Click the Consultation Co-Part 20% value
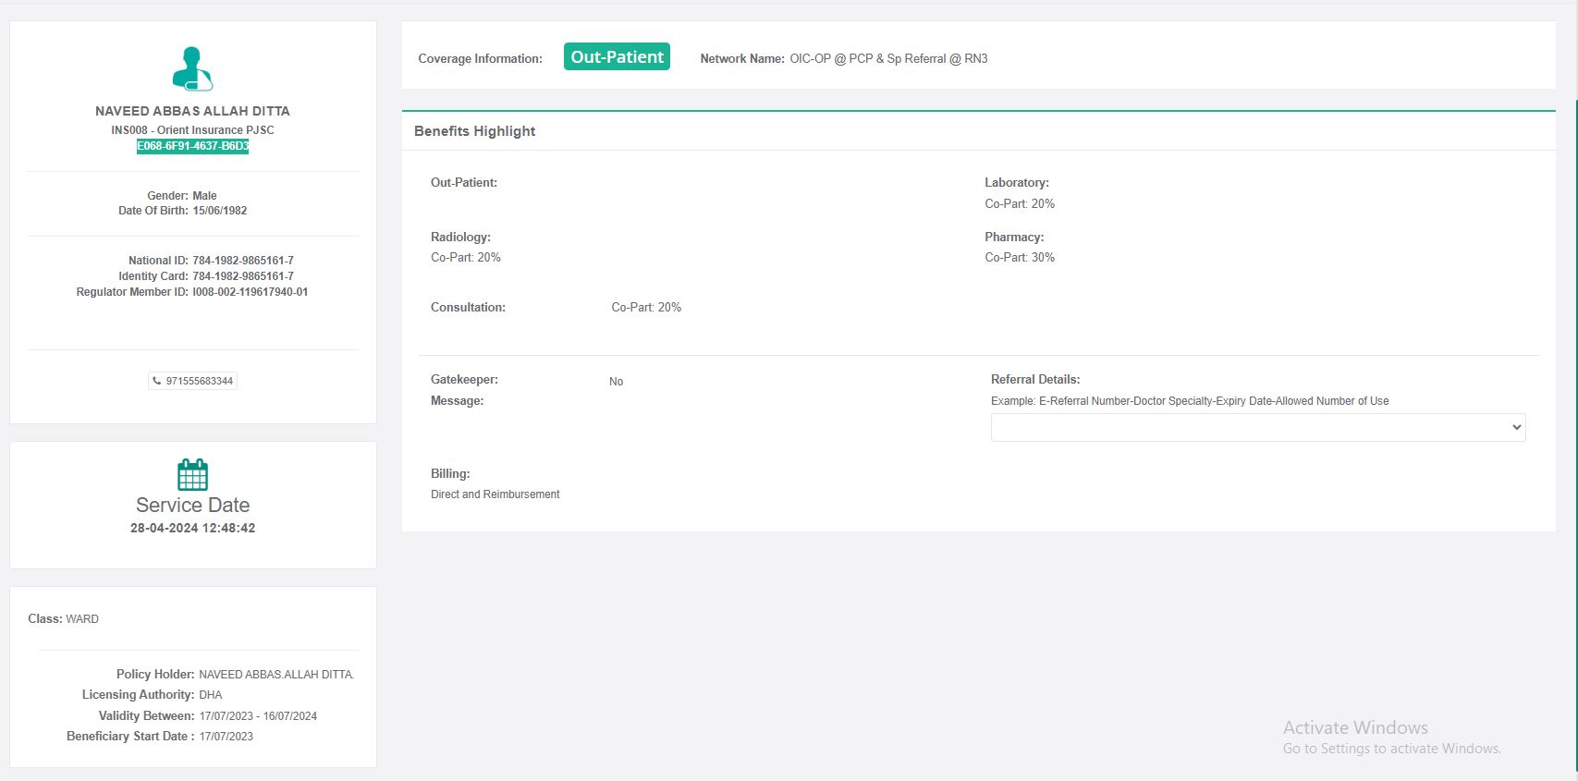This screenshot has width=1578, height=781. pos(646,308)
